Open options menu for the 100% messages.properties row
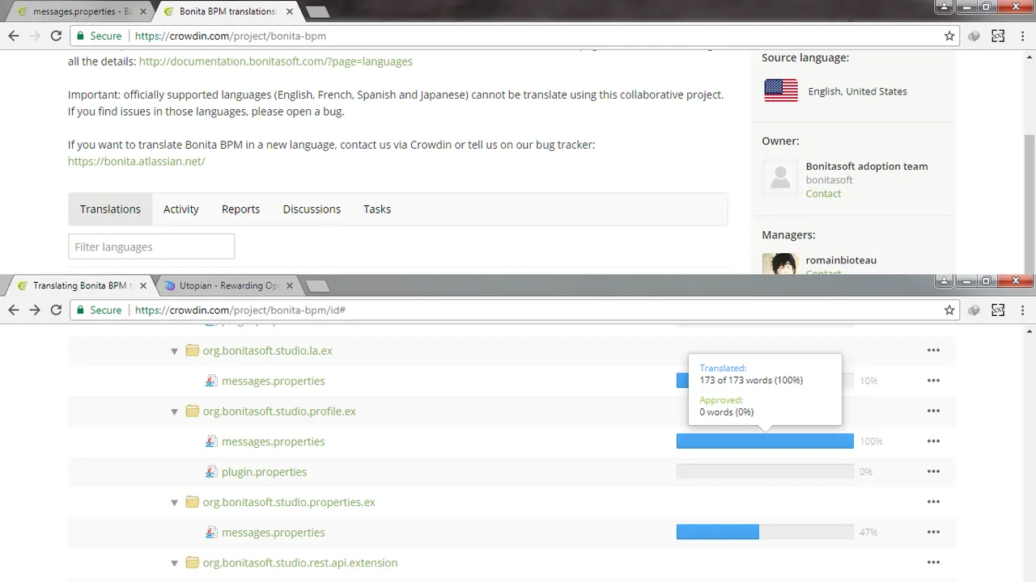The width and height of the screenshot is (1036, 582). [933, 441]
